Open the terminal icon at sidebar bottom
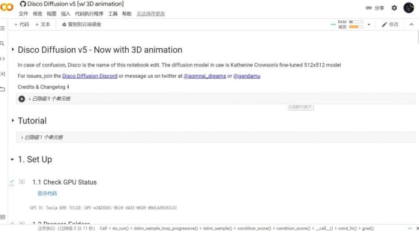The width and height of the screenshot is (419, 231). click(3, 217)
